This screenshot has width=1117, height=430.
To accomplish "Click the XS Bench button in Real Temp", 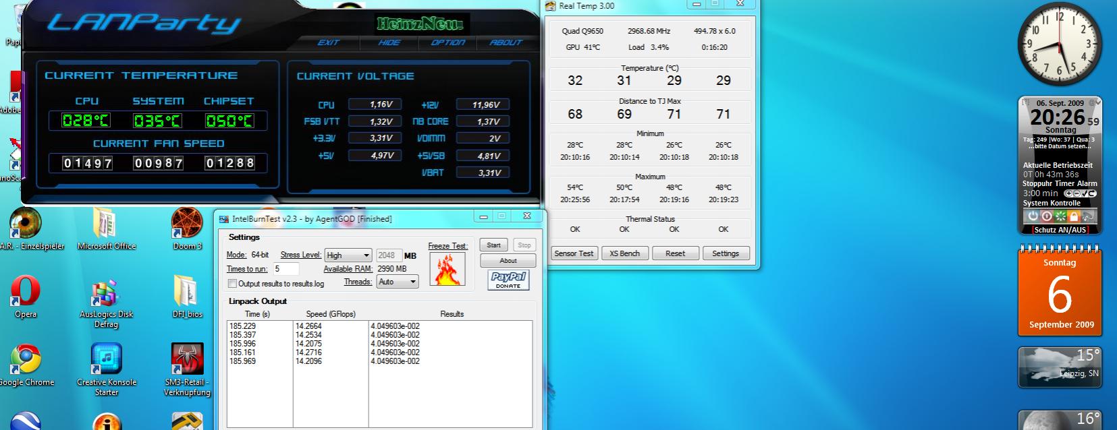I will [x=625, y=253].
